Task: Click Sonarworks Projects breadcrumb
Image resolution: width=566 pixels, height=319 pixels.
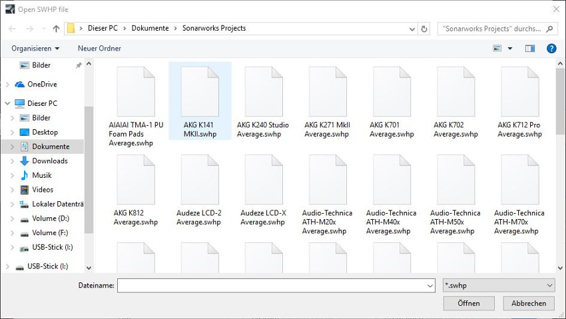Action: pos(214,28)
